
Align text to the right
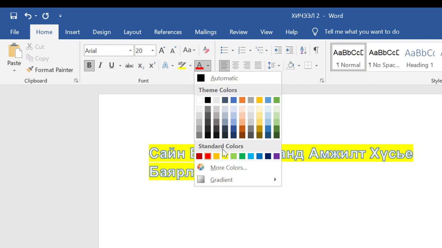click(247, 65)
